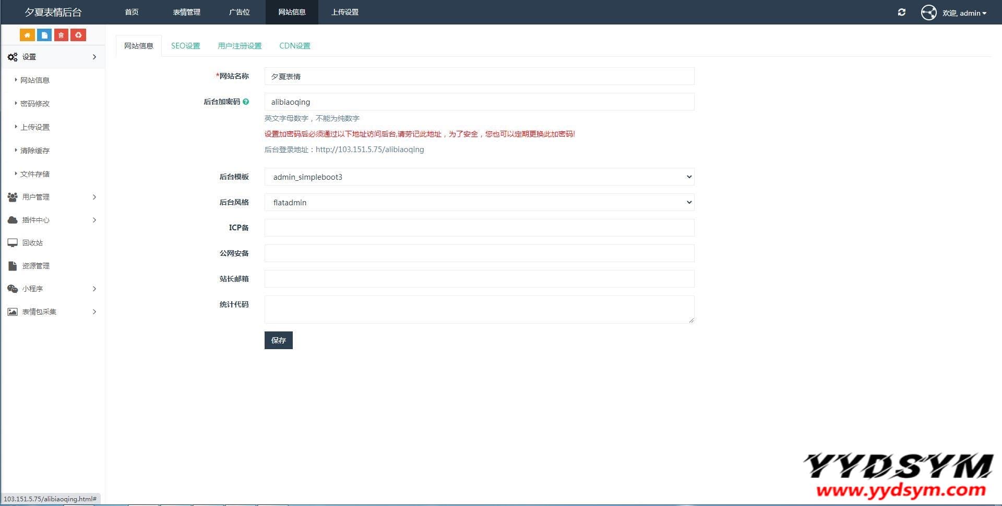Click the orange home shortcut icon
This screenshot has height=506, width=1002.
[27, 35]
